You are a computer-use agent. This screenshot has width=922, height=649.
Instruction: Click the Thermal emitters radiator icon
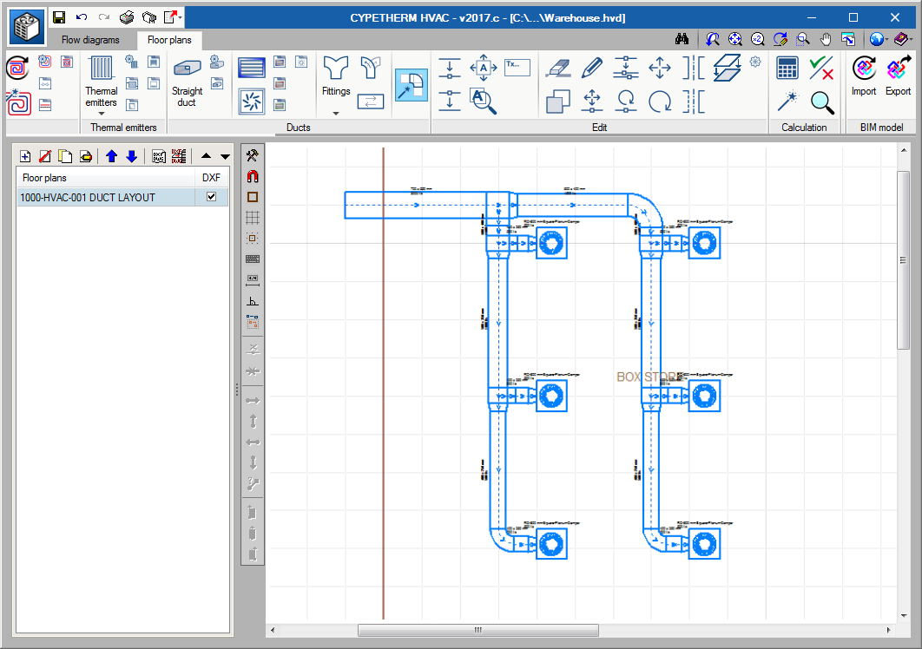tap(101, 69)
